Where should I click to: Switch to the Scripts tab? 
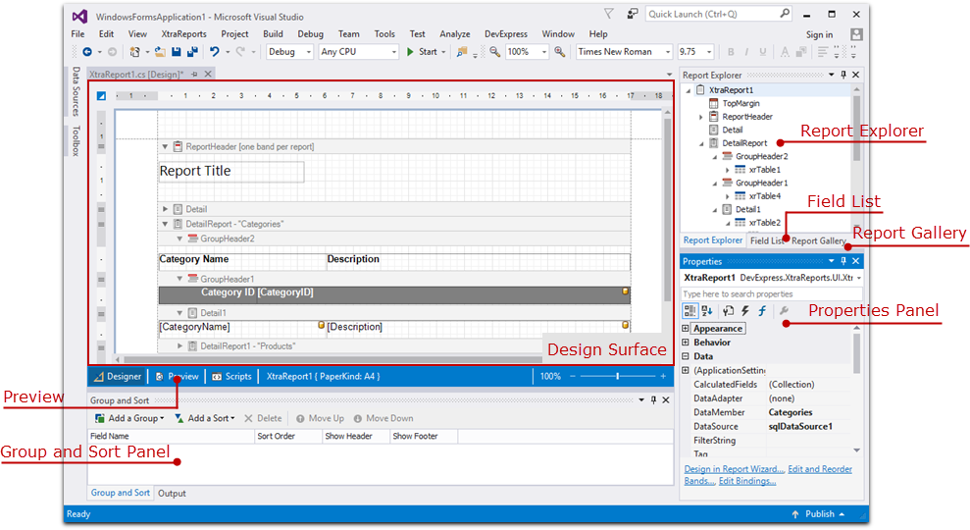(x=232, y=376)
